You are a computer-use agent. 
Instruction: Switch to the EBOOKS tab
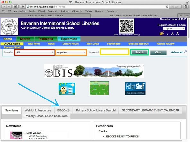click(63, 110)
